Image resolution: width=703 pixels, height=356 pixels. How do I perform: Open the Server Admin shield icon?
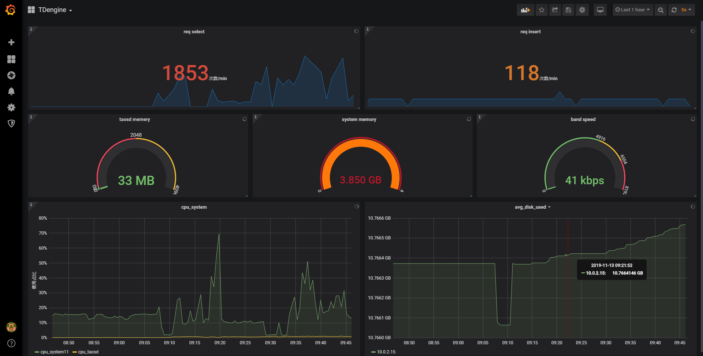tap(11, 124)
